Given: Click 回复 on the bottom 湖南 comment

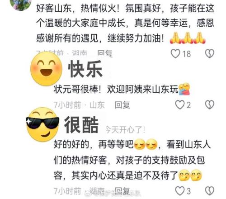Looking at the screenshot, I should (x=122, y=191).
